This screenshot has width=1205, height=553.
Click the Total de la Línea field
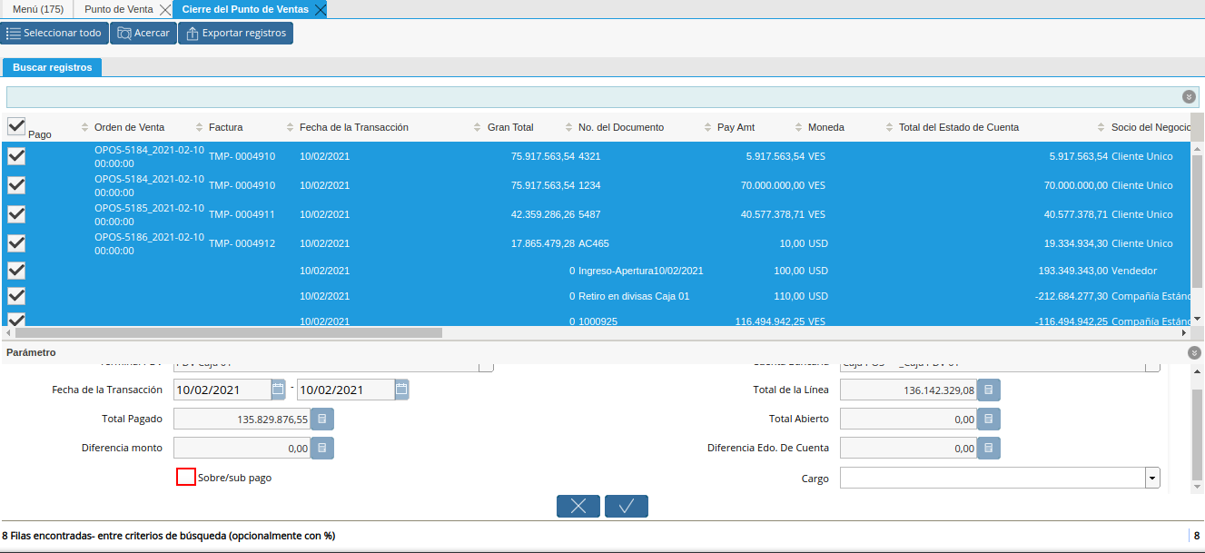coord(908,390)
